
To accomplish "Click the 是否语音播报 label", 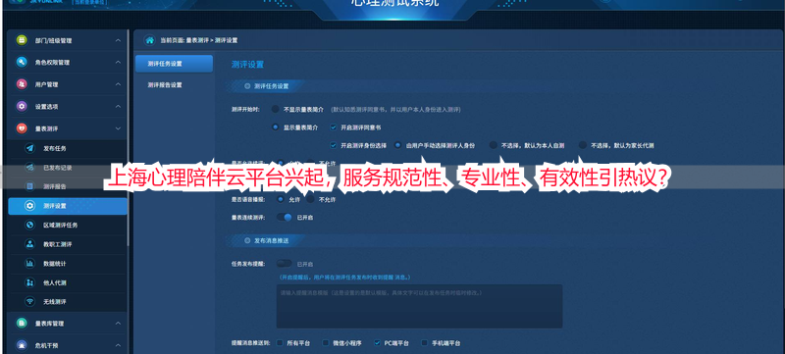I will pos(248,199).
